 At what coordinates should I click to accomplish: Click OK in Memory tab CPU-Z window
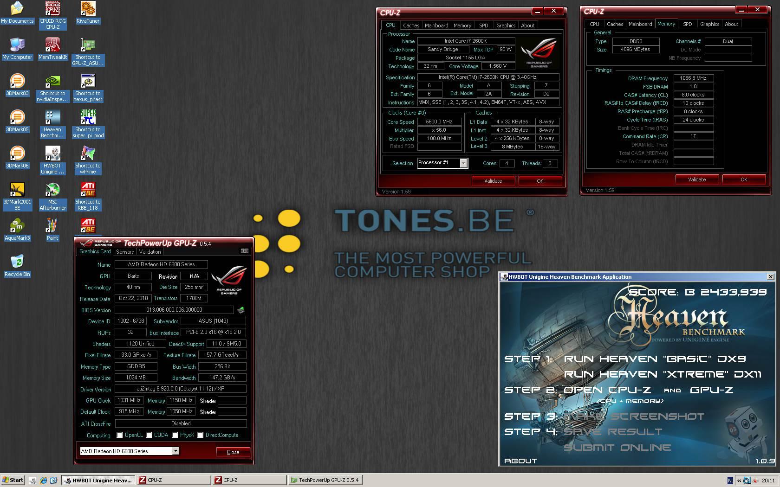click(744, 179)
